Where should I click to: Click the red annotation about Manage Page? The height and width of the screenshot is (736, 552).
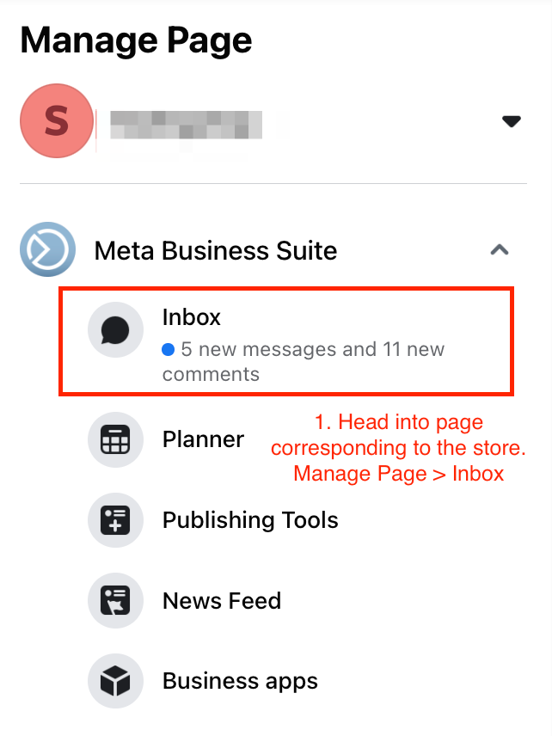(x=398, y=448)
